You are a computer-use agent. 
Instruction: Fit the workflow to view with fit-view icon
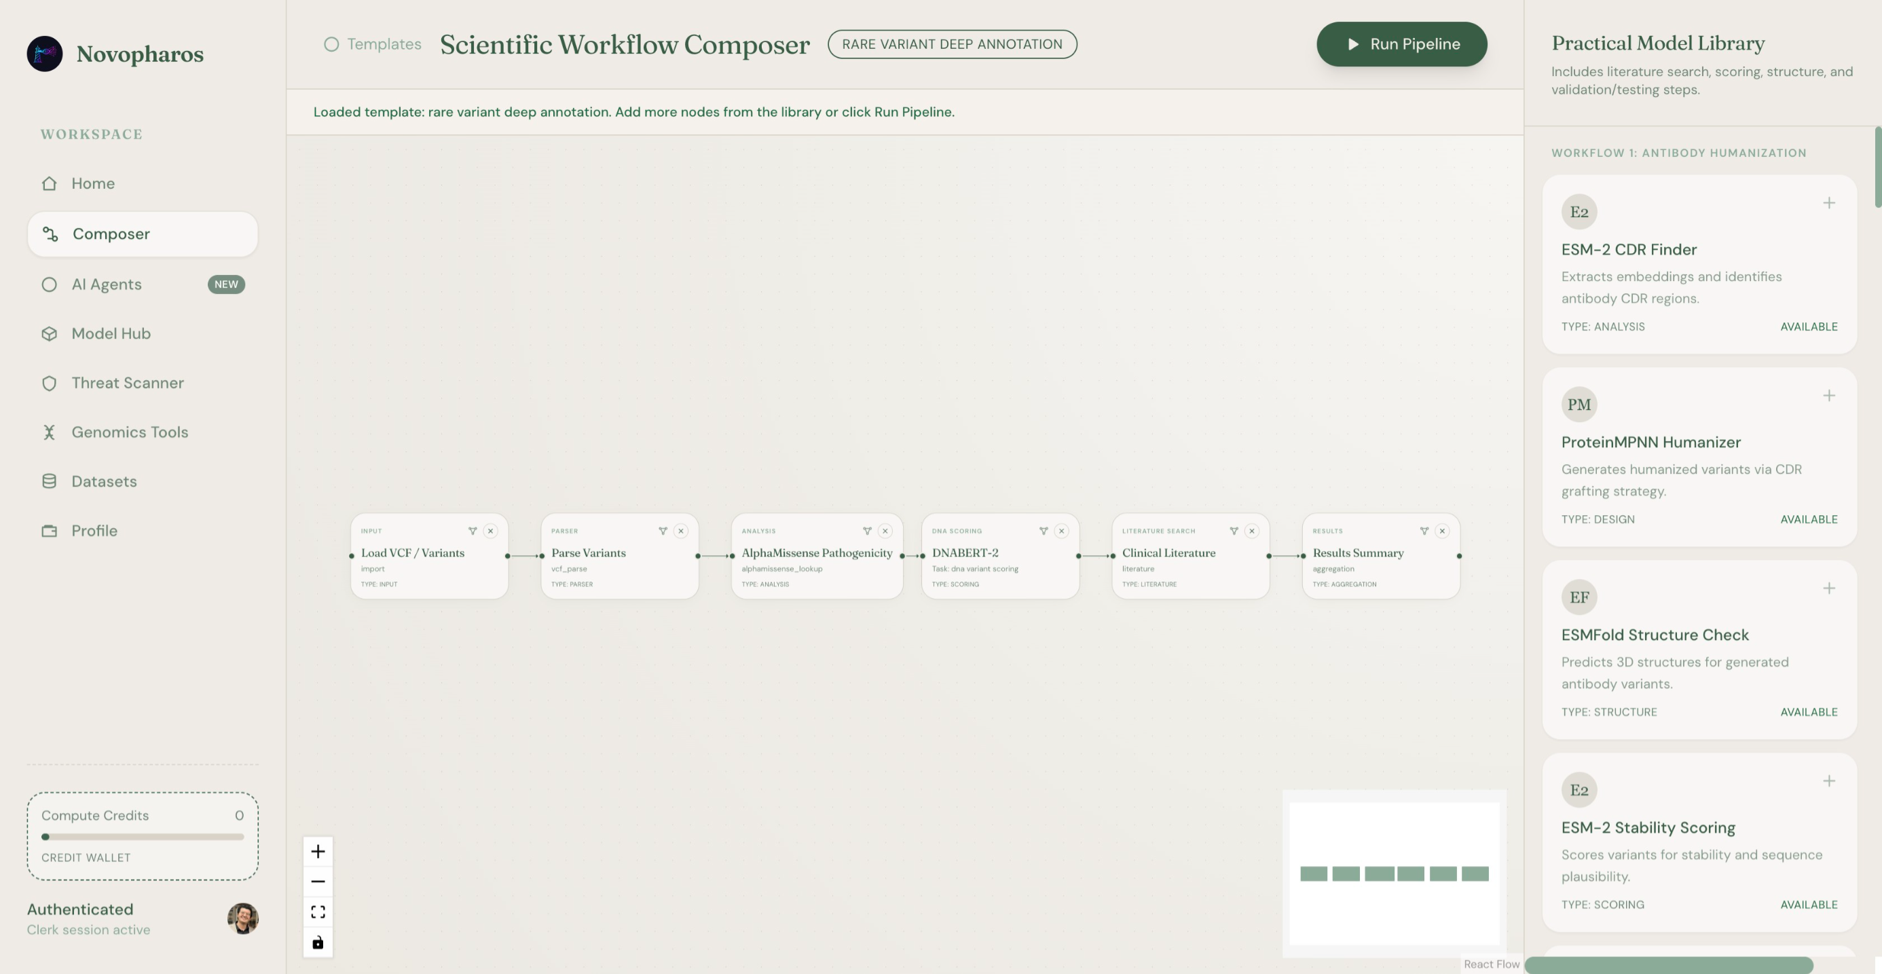(318, 911)
